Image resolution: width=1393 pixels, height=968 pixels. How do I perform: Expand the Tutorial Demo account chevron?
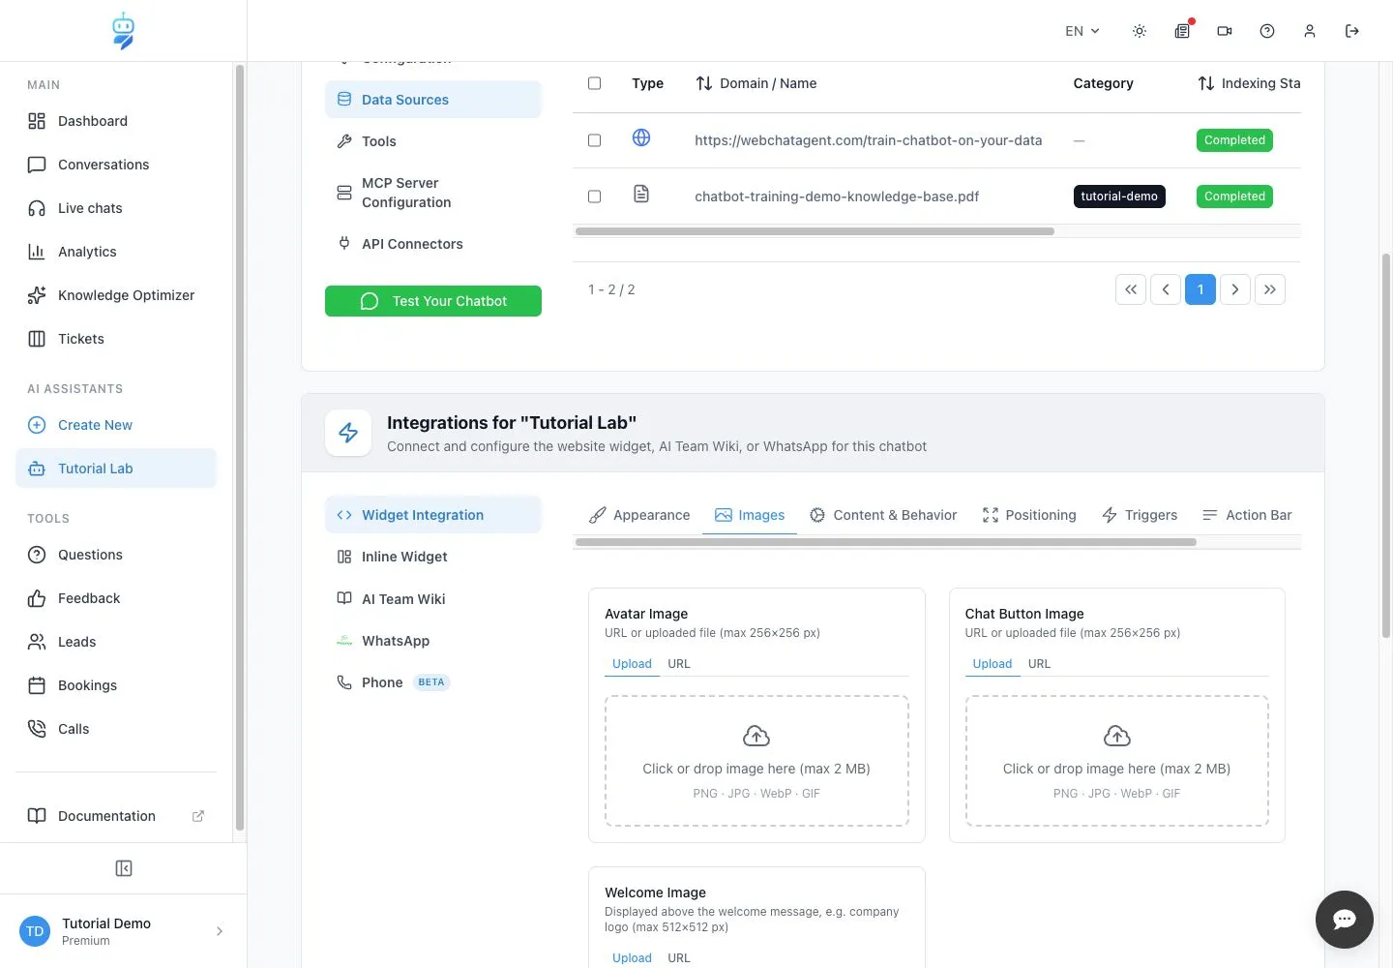pos(220,931)
